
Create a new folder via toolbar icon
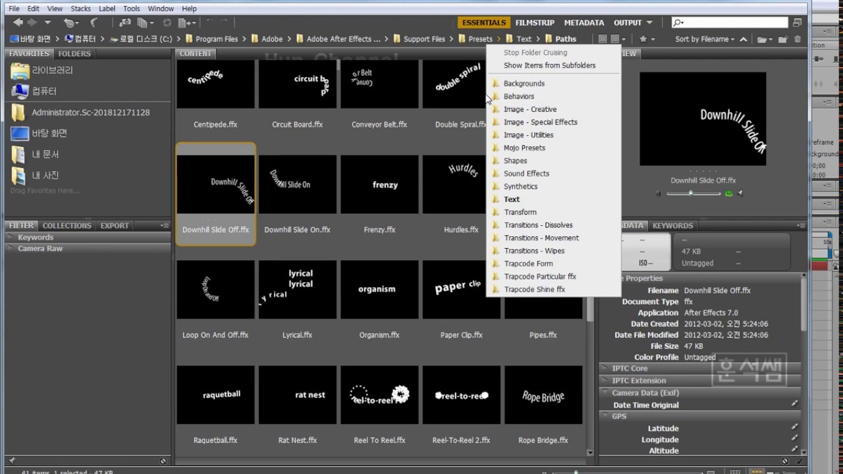point(783,39)
